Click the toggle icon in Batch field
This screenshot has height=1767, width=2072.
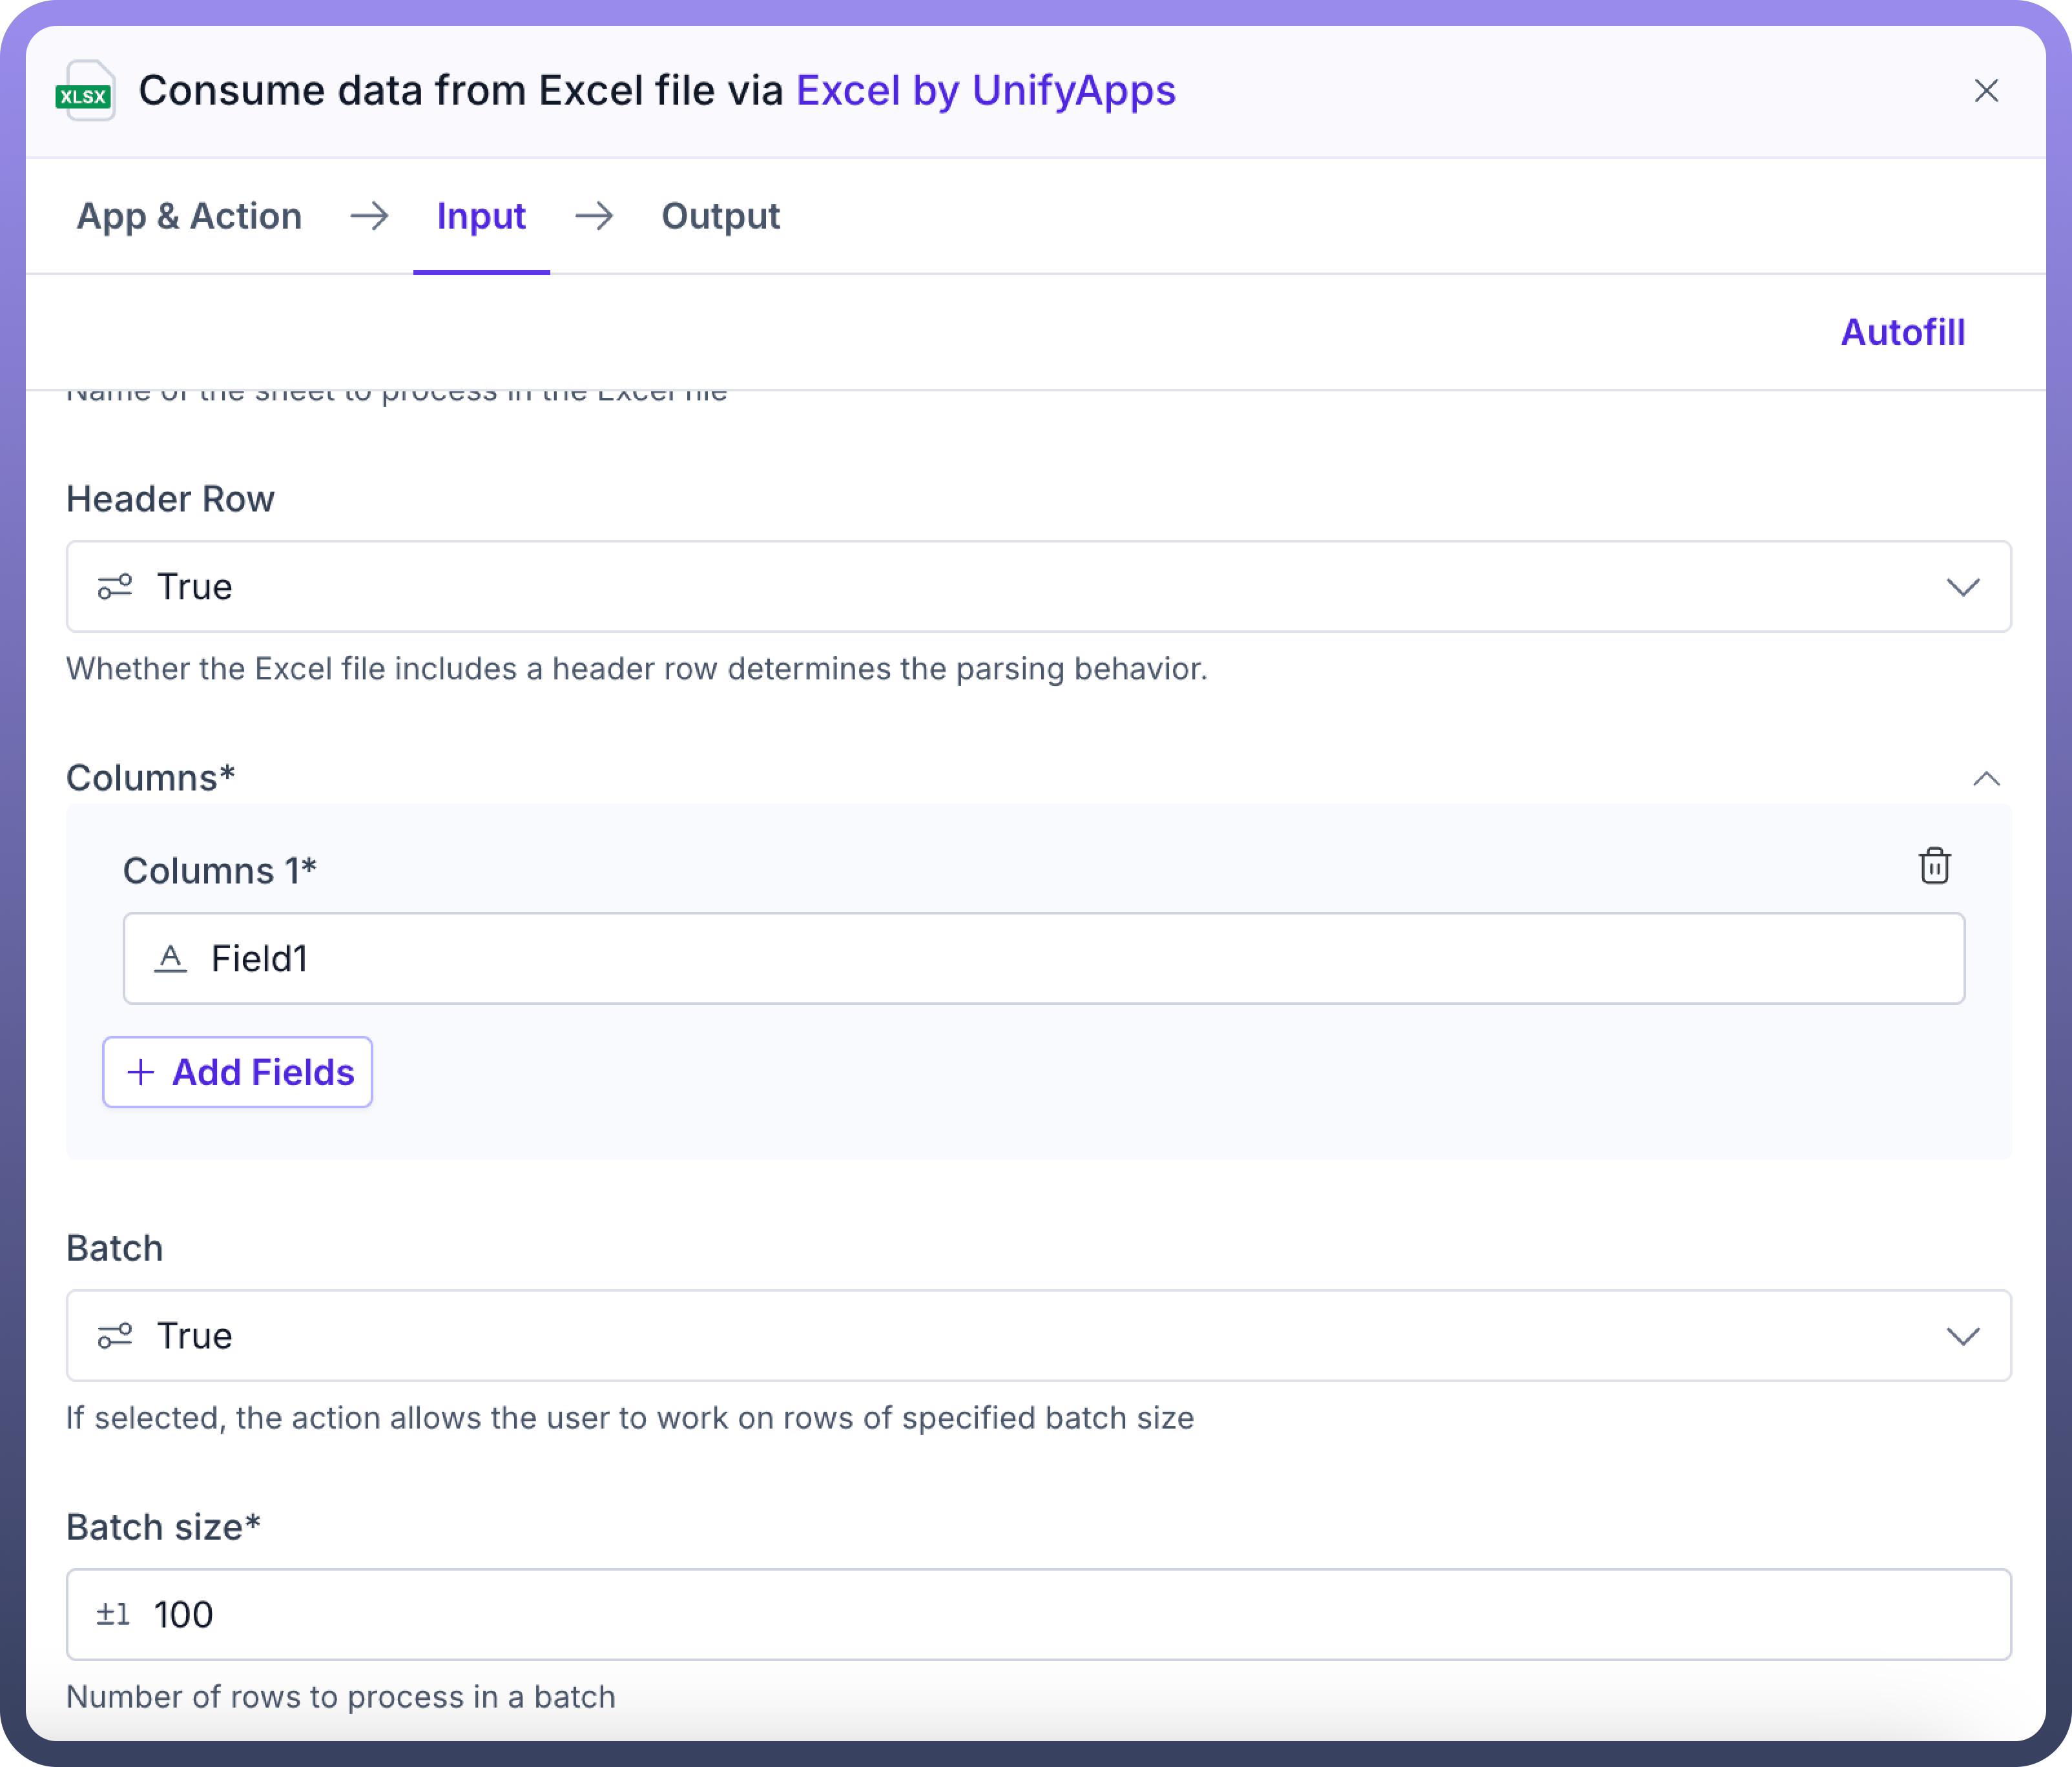click(x=115, y=1336)
